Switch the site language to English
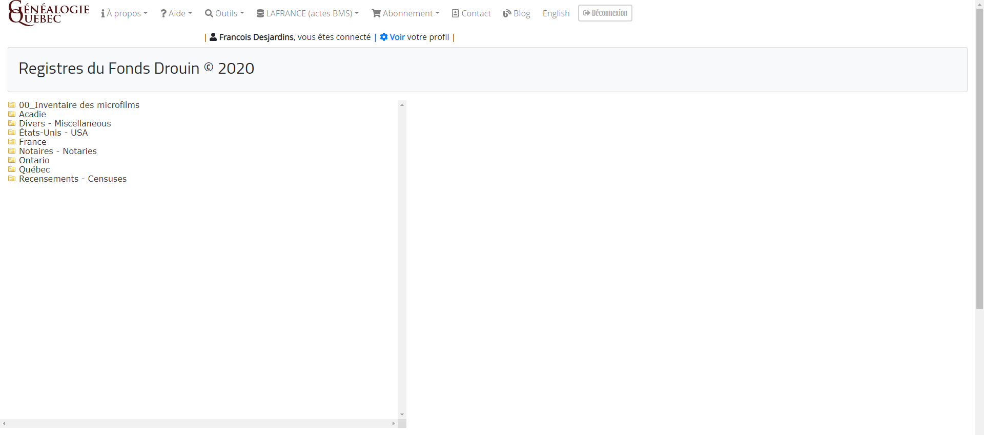The width and height of the screenshot is (984, 435). [x=556, y=13]
